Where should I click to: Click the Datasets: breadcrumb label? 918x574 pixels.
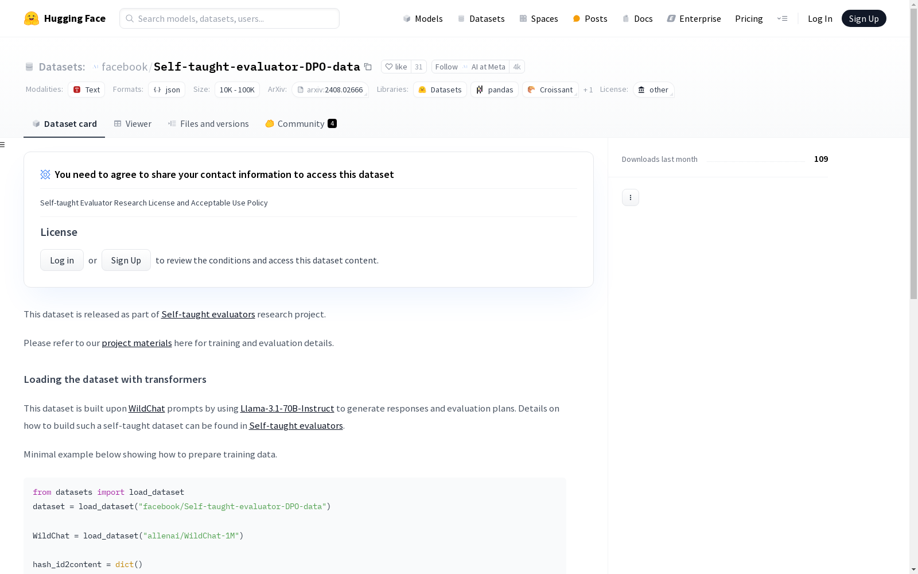click(x=62, y=67)
